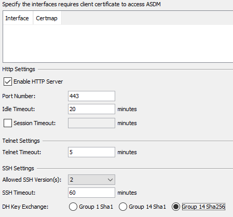The image size is (233, 217).
Task: Click the Telnet Timeout field
Action: click(x=91, y=152)
